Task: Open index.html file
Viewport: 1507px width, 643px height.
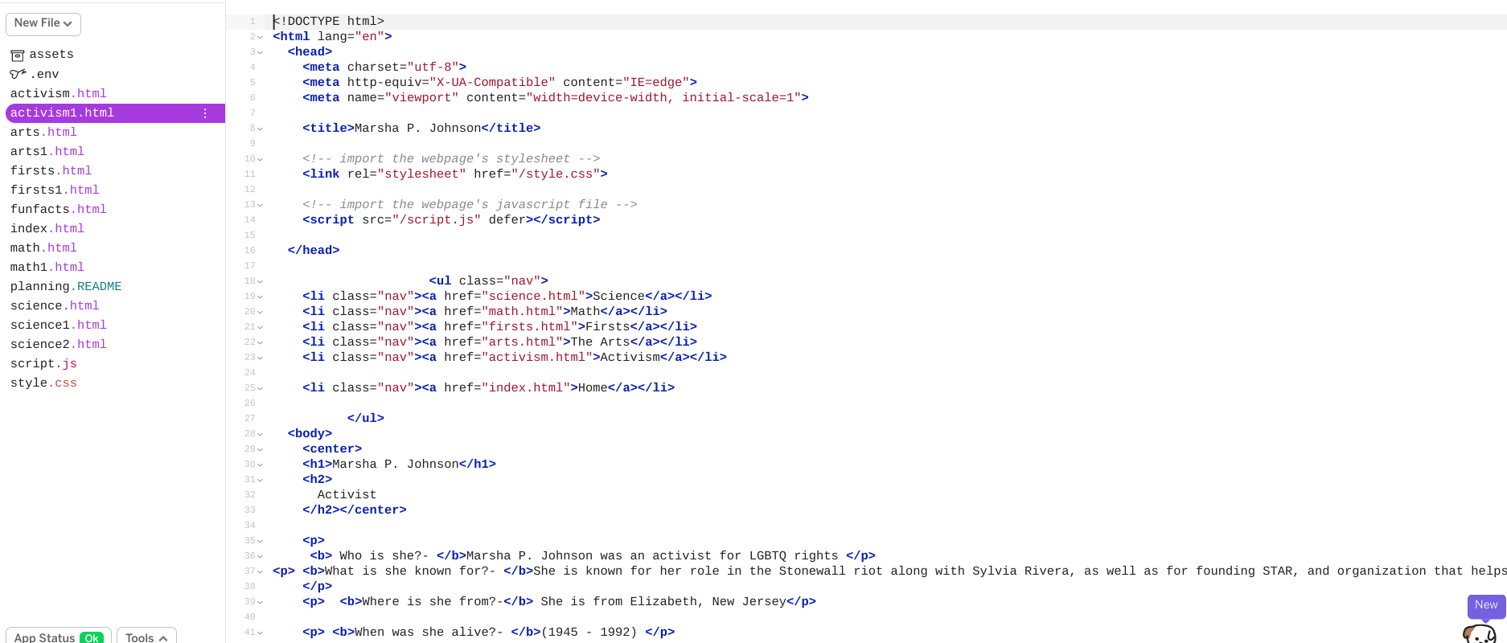Action: click(x=47, y=228)
